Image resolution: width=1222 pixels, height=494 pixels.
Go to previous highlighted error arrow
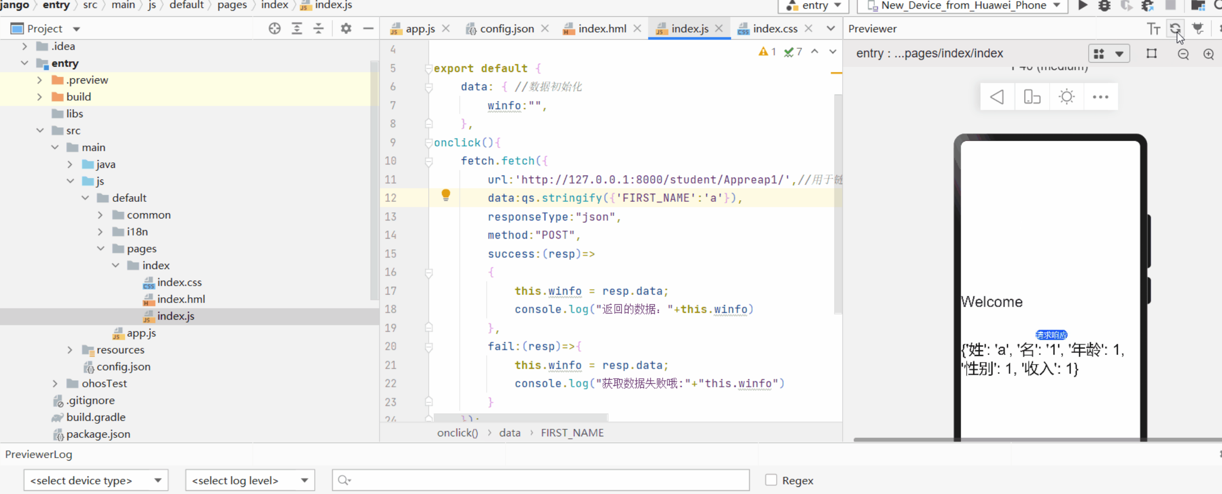pyautogui.click(x=814, y=52)
